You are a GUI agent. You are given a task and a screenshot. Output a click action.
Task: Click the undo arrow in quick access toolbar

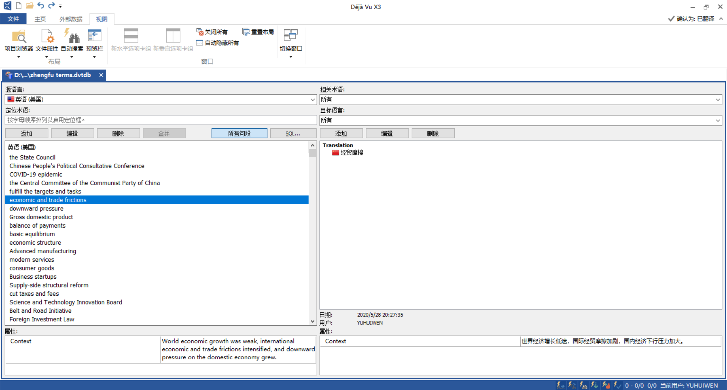click(41, 6)
